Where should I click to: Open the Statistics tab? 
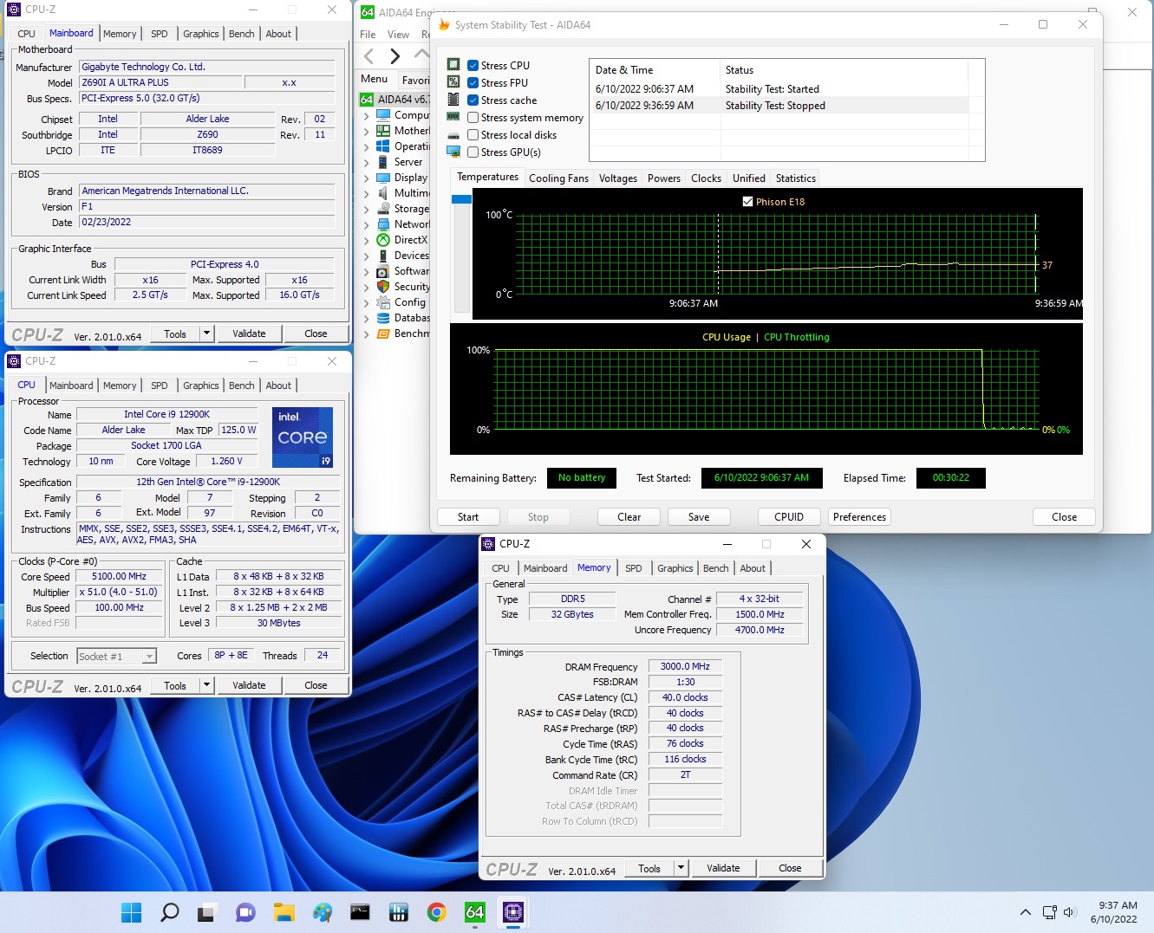795,178
